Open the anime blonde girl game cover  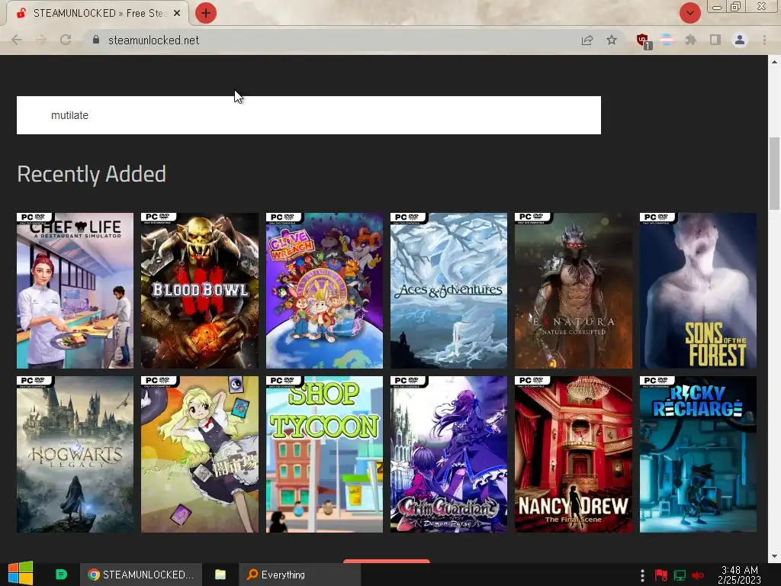pos(200,455)
